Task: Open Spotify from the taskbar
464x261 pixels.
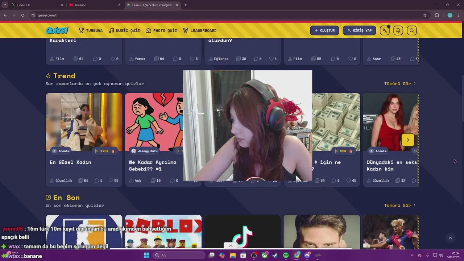Action: pyautogui.click(x=286, y=255)
